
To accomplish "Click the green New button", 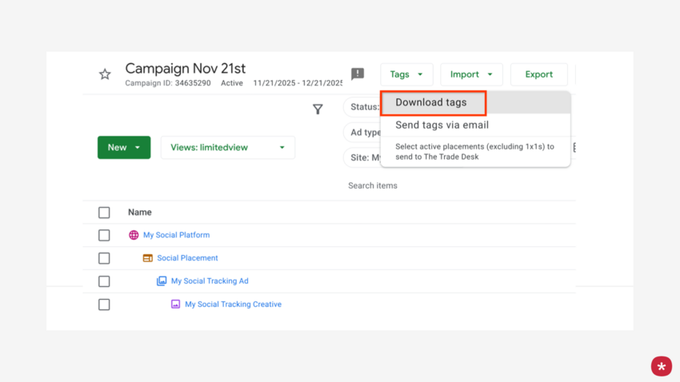I will pos(124,148).
